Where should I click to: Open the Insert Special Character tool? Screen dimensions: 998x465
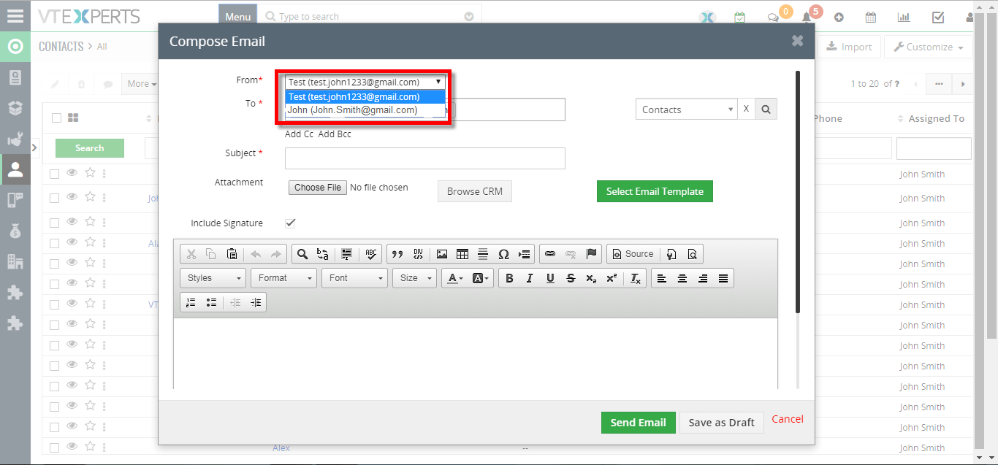tap(503, 253)
